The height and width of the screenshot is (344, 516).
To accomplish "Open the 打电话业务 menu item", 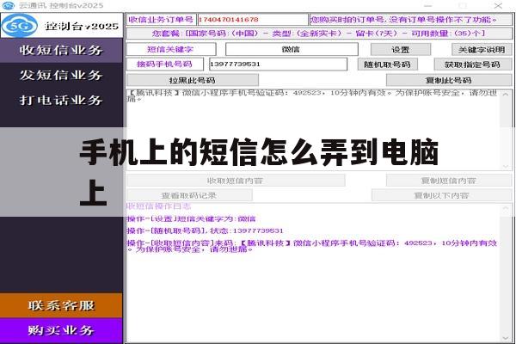I will click(x=61, y=101).
